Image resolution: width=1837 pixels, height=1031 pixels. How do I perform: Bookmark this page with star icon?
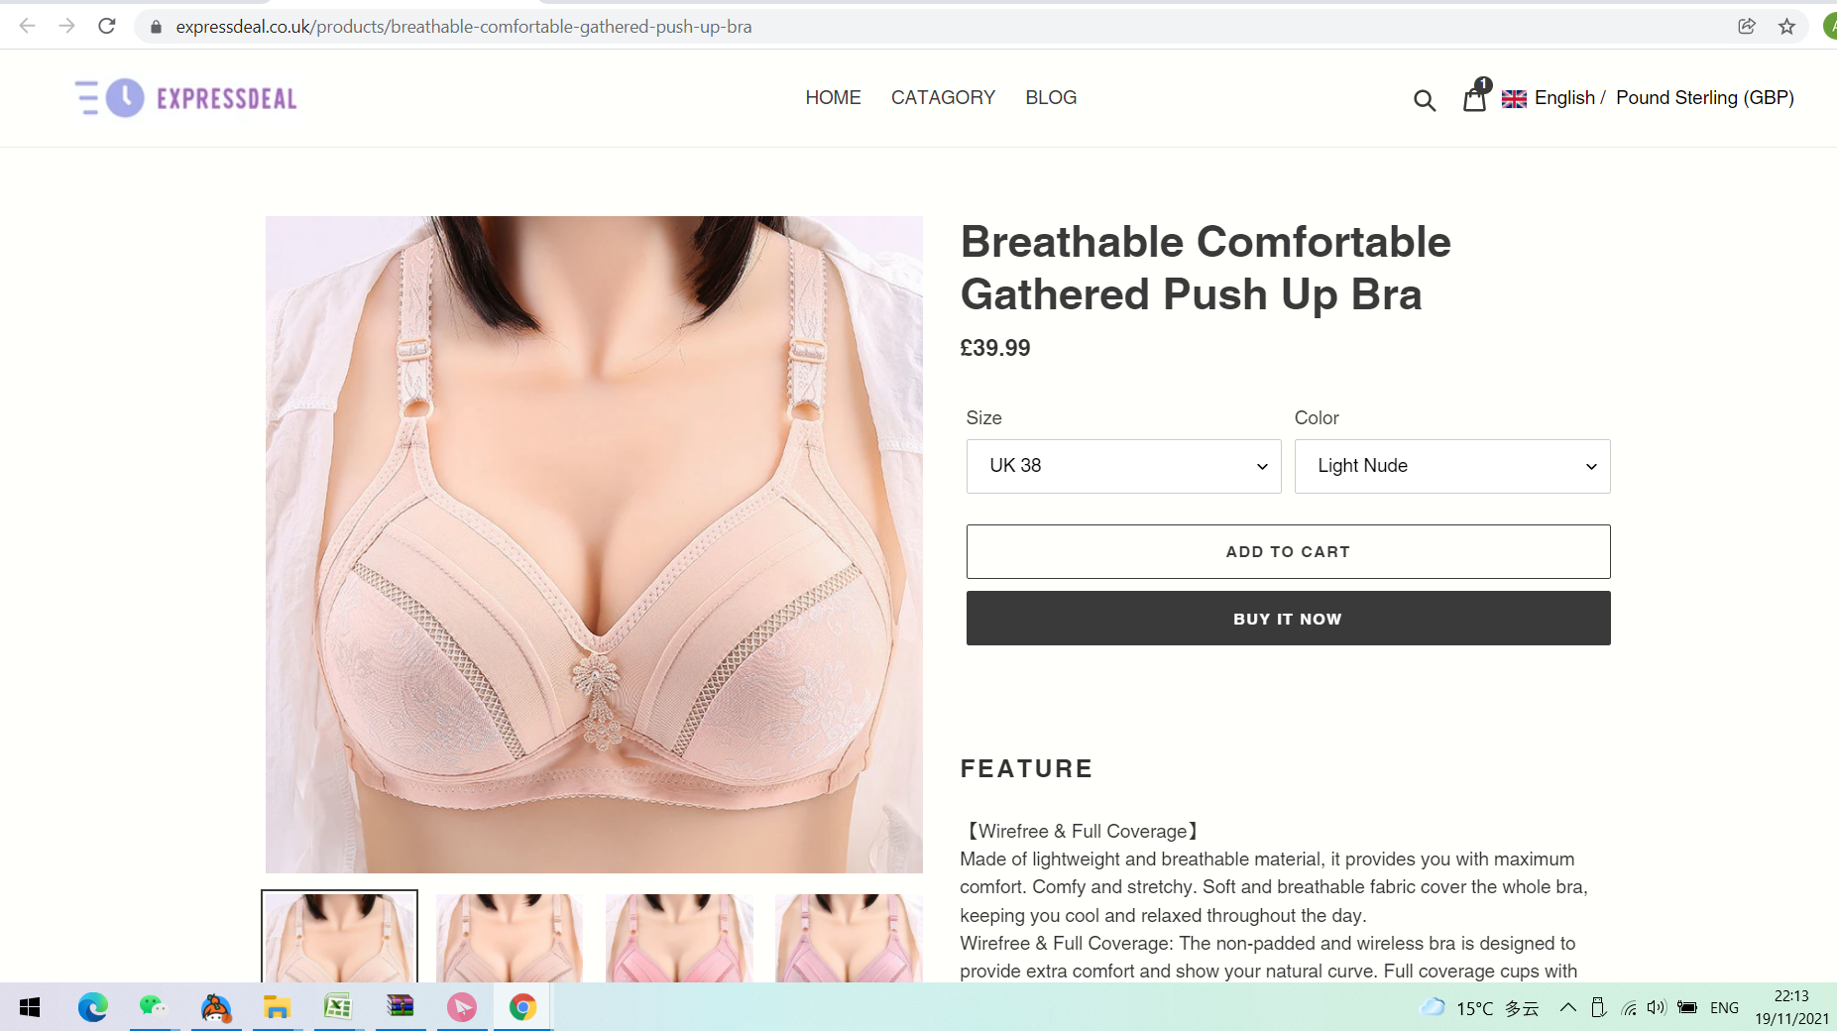(x=1786, y=27)
